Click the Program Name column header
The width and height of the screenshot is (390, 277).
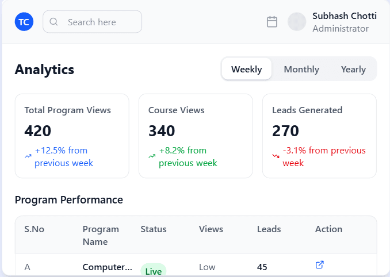[x=101, y=235]
